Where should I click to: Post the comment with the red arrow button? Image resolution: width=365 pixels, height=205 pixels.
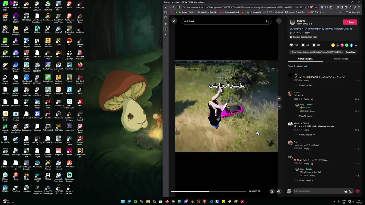(x=358, y=191)
